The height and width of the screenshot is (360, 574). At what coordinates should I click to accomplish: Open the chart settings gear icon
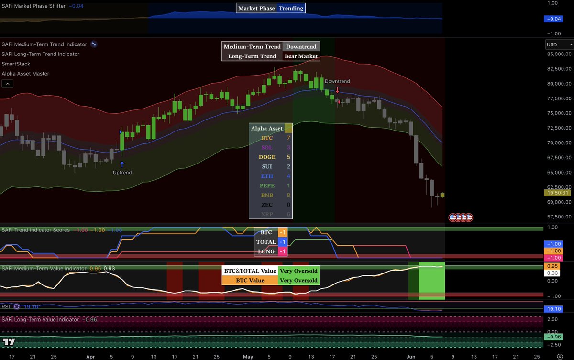[560, 356]
